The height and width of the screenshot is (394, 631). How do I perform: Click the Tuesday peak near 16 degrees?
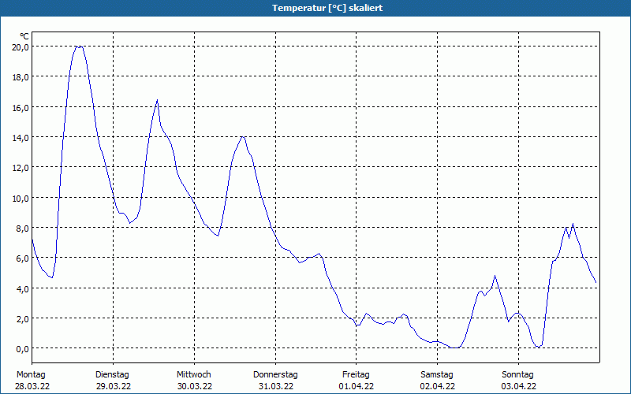[157, 100]
